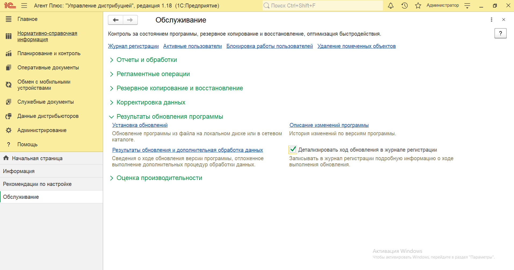
Task: Open Оперативные документы section
Action: pos(48,67)
